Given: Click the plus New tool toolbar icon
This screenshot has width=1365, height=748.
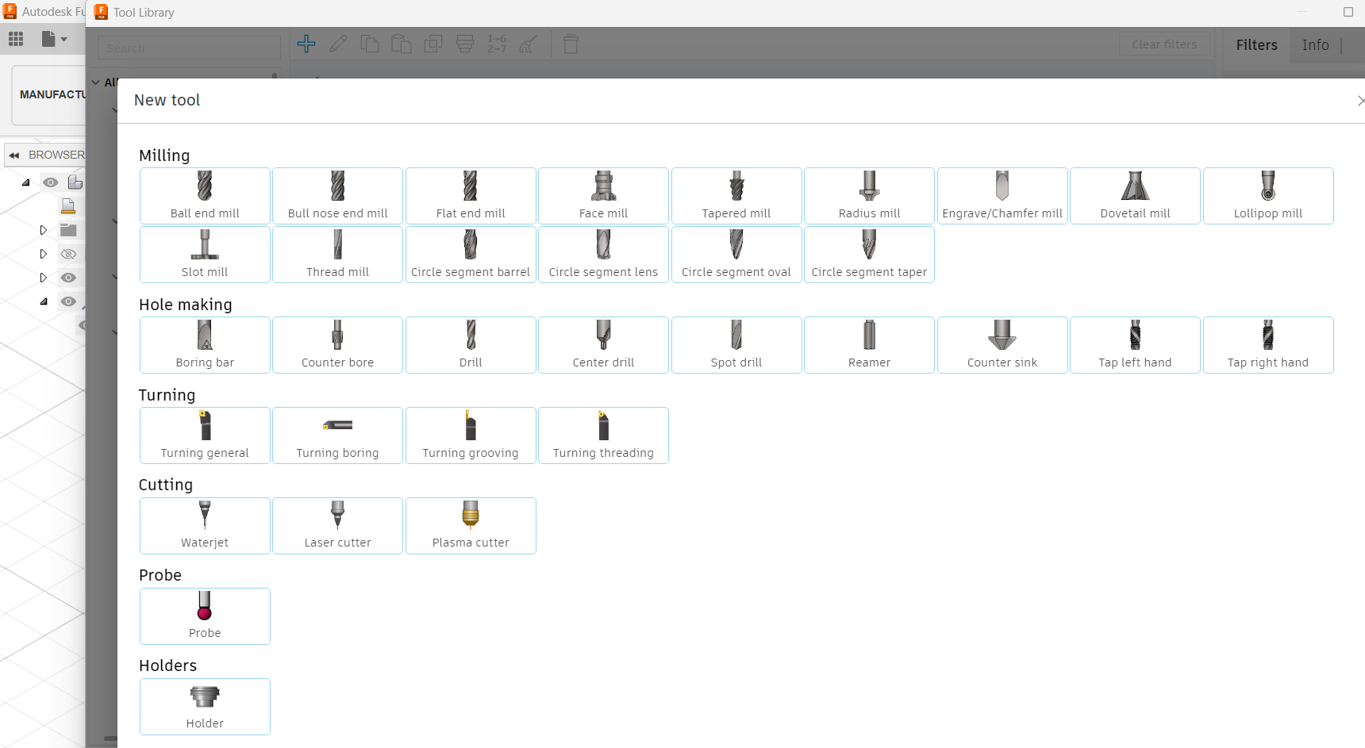Looking at the screenshot, I should click(306, 44).
